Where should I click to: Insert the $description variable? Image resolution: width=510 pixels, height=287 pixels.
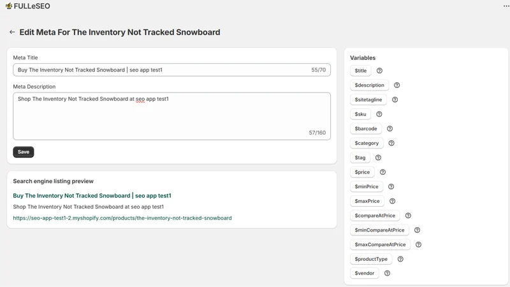[370, 85]
